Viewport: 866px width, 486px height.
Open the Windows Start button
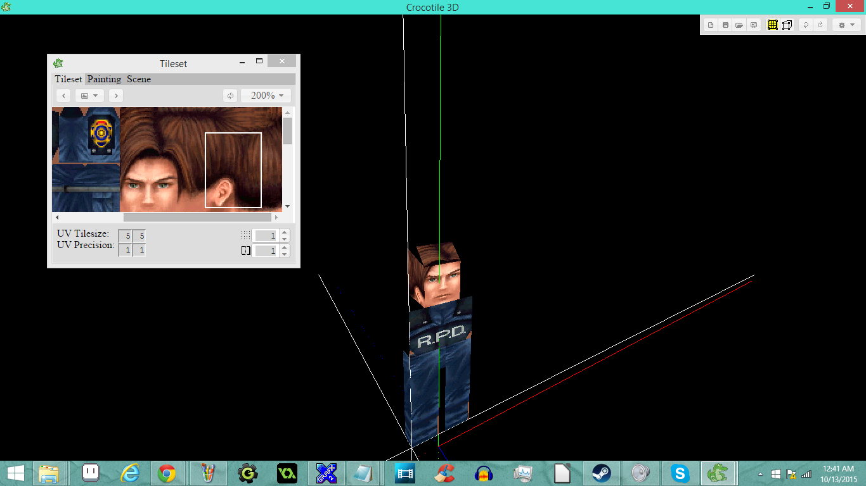click(16, 473)
